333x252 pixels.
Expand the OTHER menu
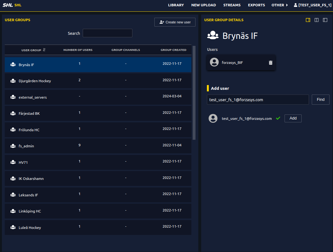[279, 5]
